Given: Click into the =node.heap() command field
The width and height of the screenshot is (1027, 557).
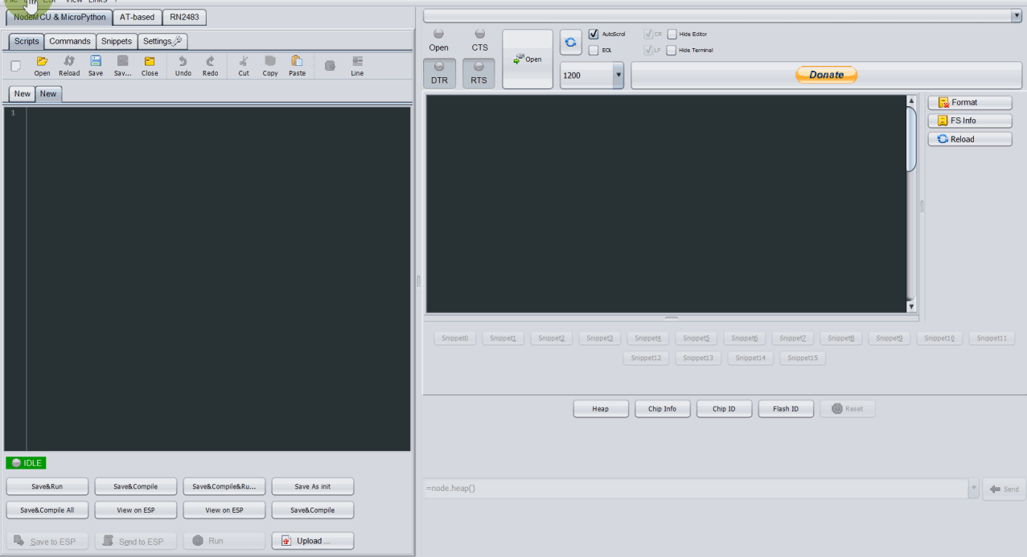Looking at the screenshot, I should click(696, 489).
